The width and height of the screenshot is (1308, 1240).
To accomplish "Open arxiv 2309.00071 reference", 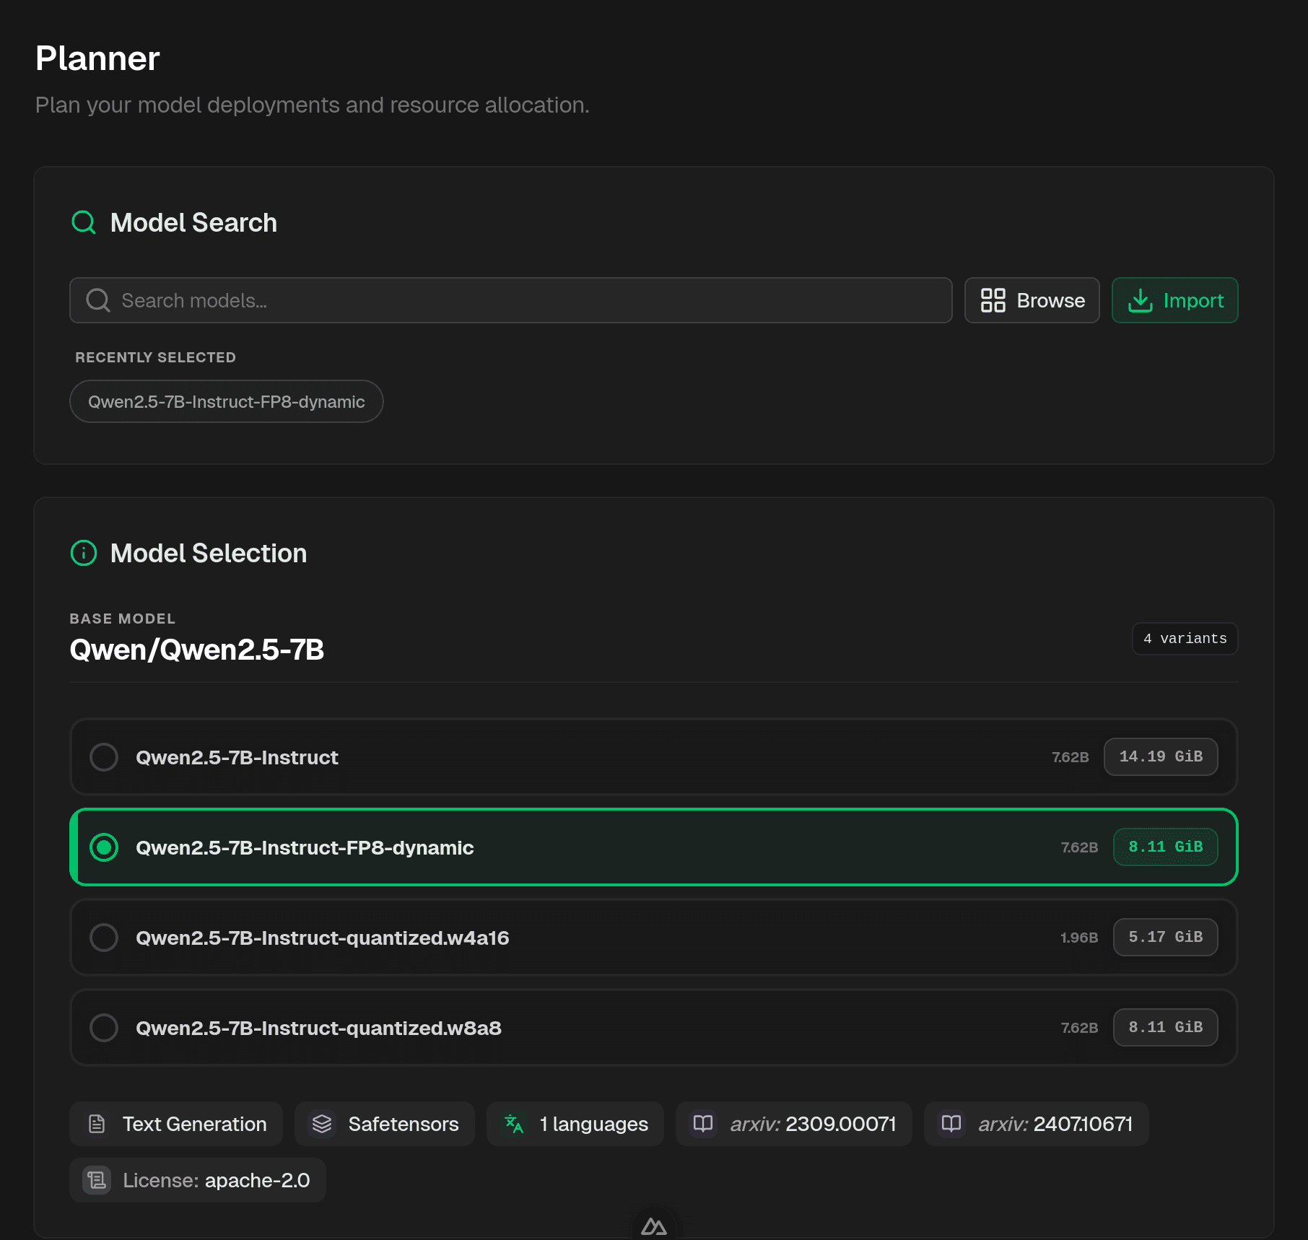I will pos(794,1124).
